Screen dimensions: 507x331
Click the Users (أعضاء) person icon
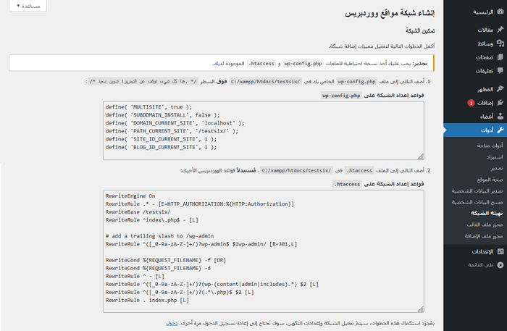click(x=500, y=116)
